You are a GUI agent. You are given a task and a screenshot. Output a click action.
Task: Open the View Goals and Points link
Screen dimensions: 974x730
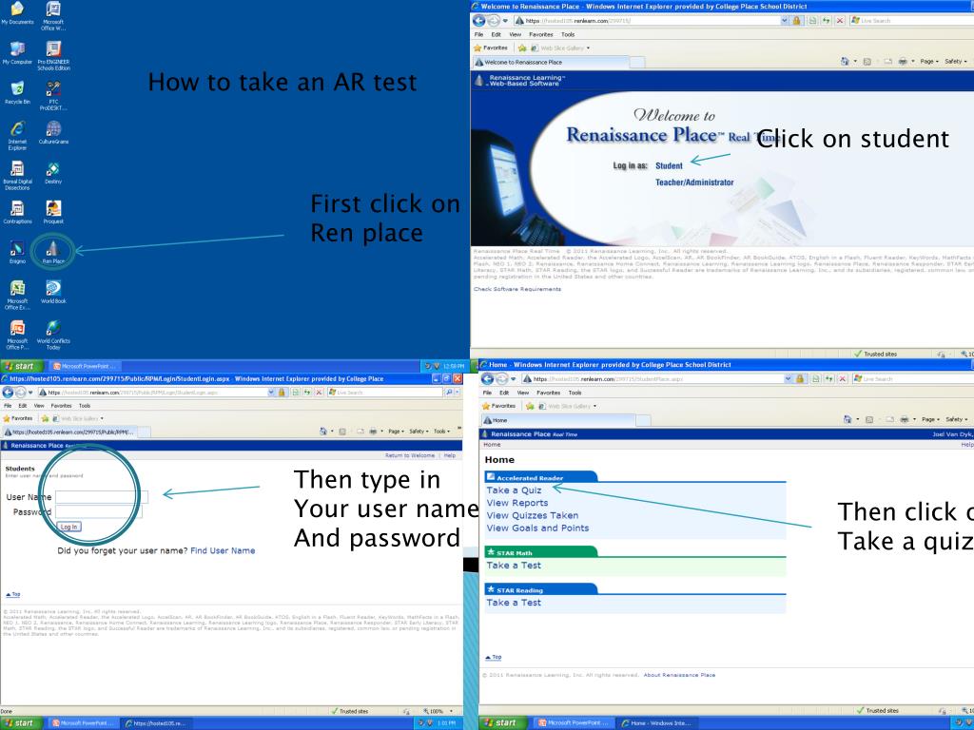click(537, 528)
